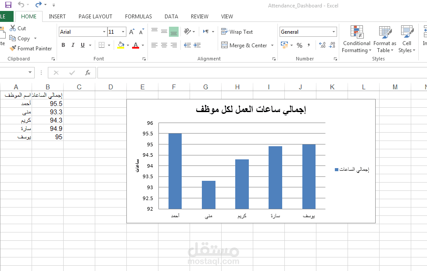Viewport: 427px width, 271px height.
Task: Cancel the formula bar entry
Action: pyautogui.click(x=56, y=73)
